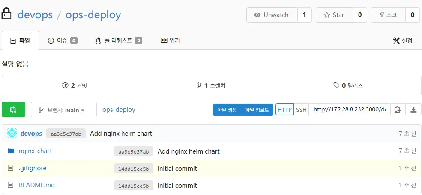Screen dimensions: 422x195
Task: Click the clone URL input field
Action: coord(349,110)
